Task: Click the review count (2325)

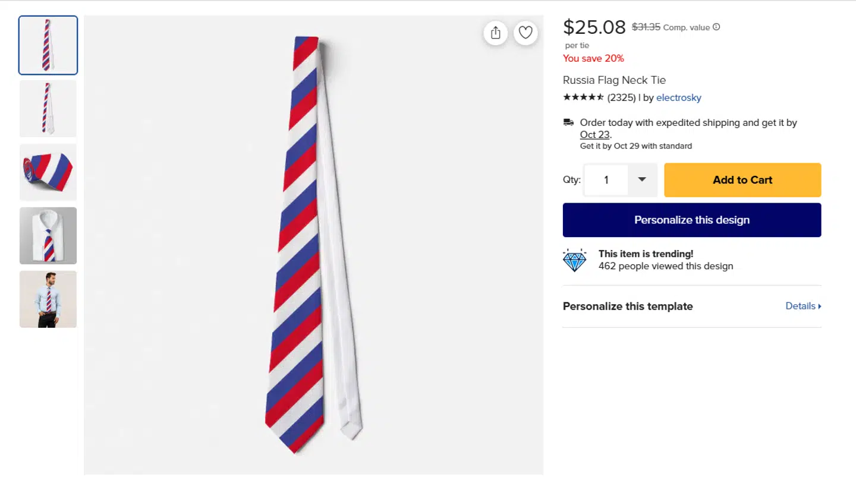Action: (x=622, y=97)
